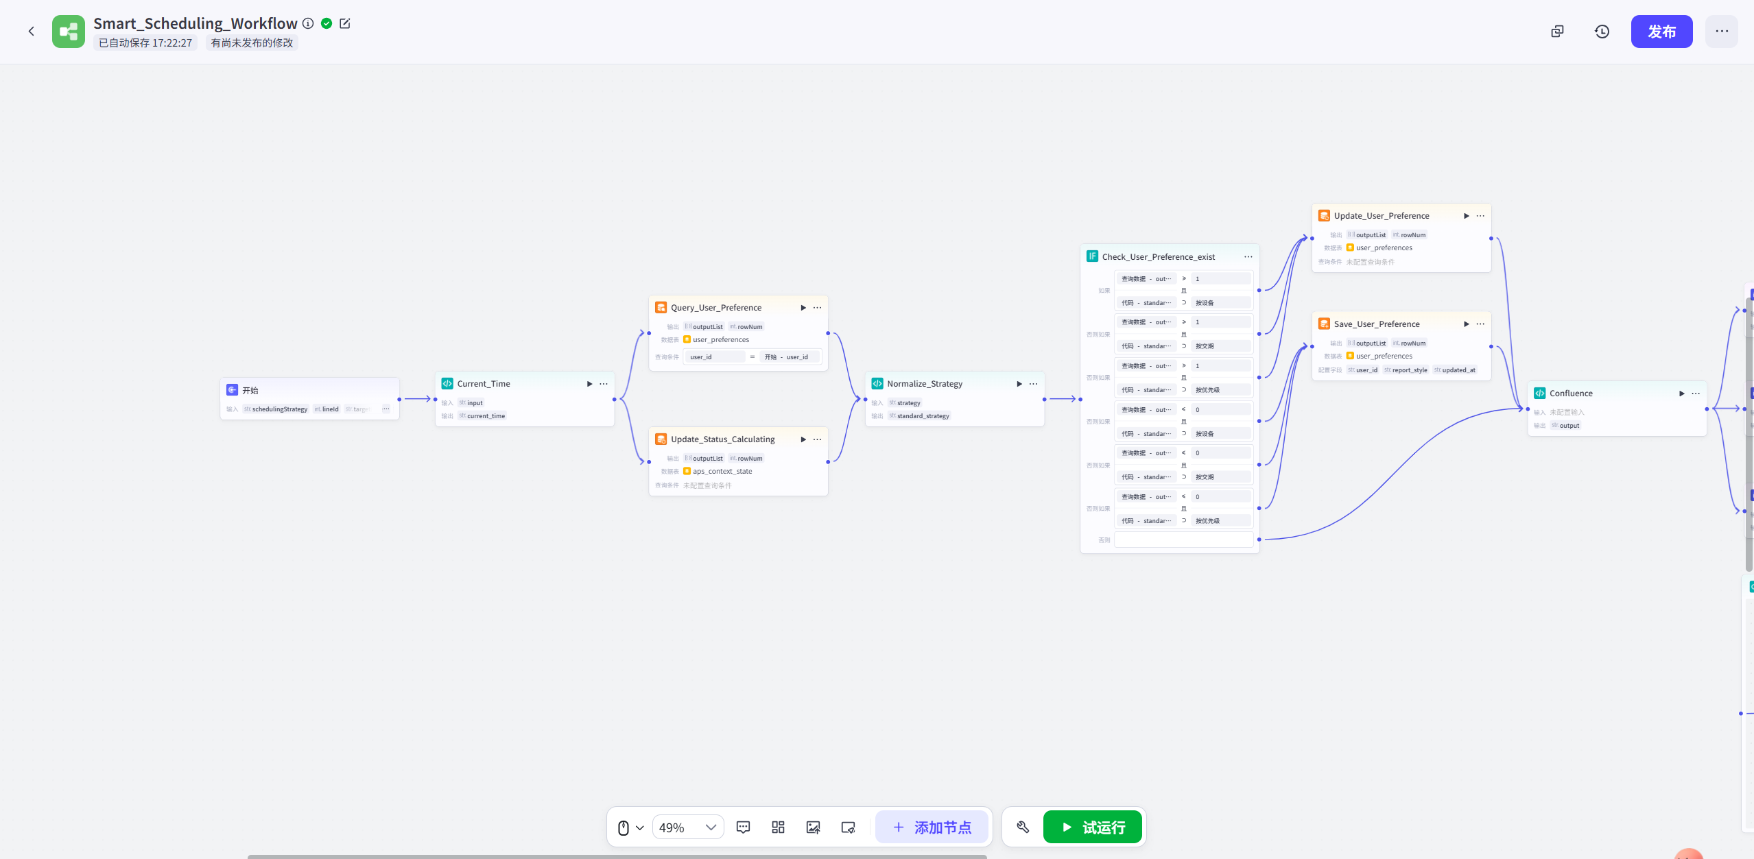Image resolution: width=1754 pixels, height=859 pixels.
Task: Open the green workflow app icon
Action: (69, 32)
